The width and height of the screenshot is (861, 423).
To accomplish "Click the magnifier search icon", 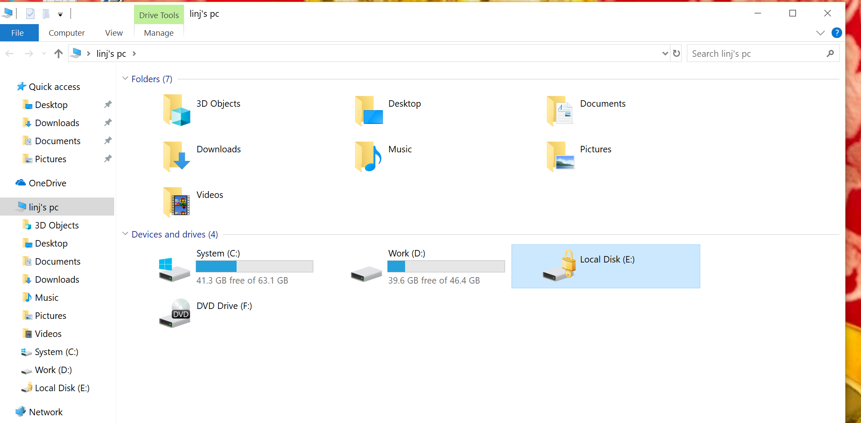I will point(830,53).
